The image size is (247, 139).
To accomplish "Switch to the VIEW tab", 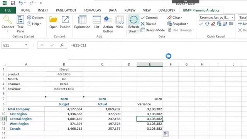I will [x=147, y=10].
